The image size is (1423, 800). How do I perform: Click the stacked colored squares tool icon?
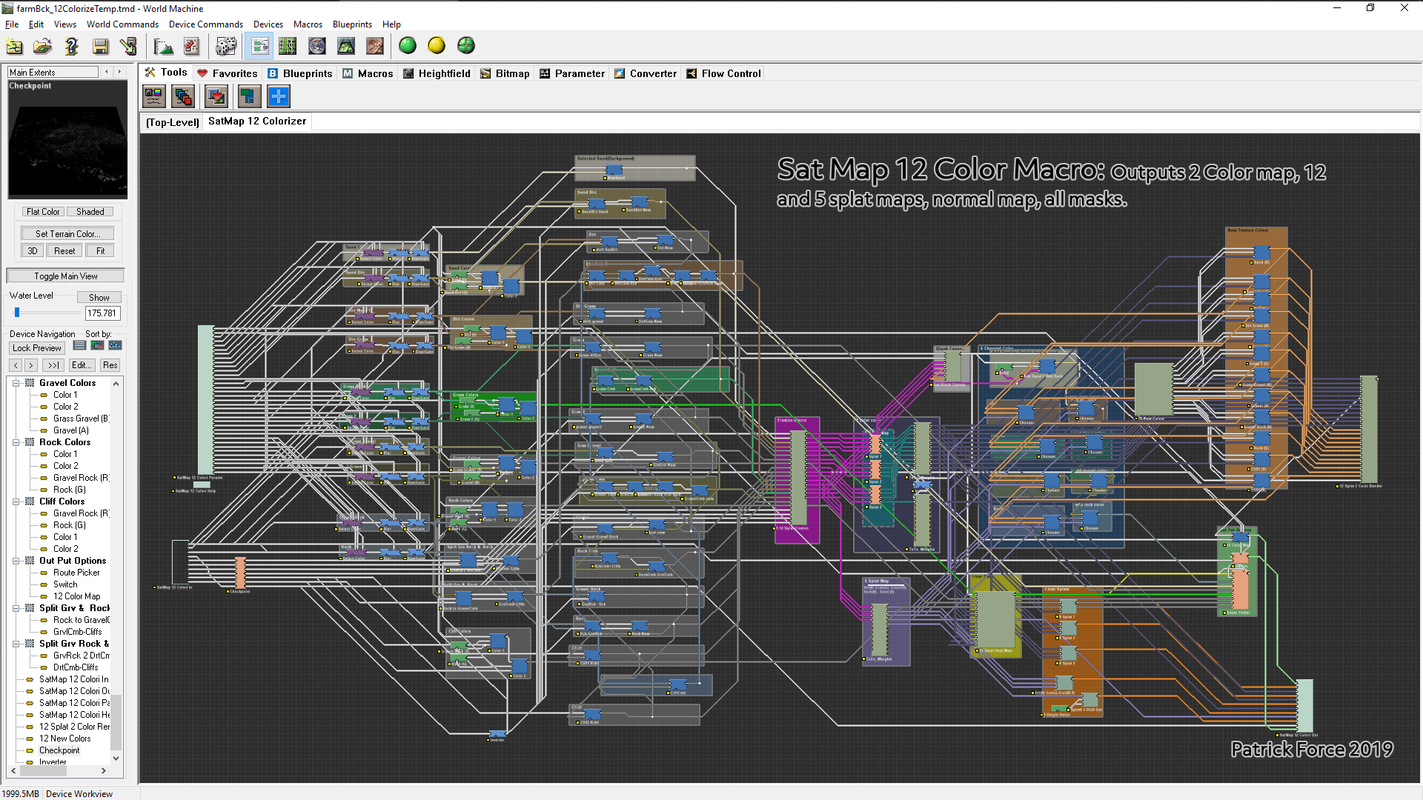(183, 96)
